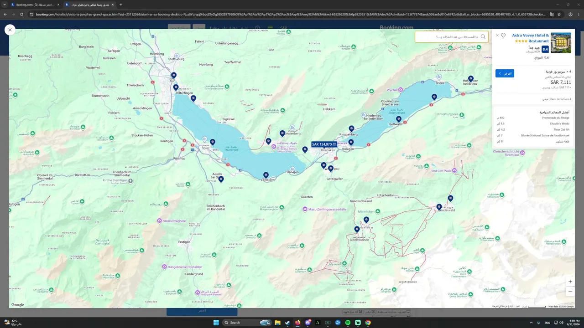Open File Explorer from the taskbar

(x=277, y=323)
